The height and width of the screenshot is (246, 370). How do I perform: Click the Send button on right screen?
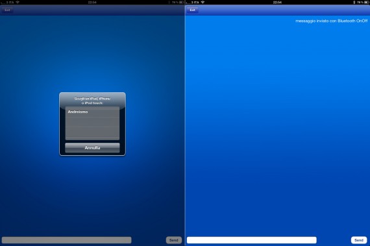[359, 240]
